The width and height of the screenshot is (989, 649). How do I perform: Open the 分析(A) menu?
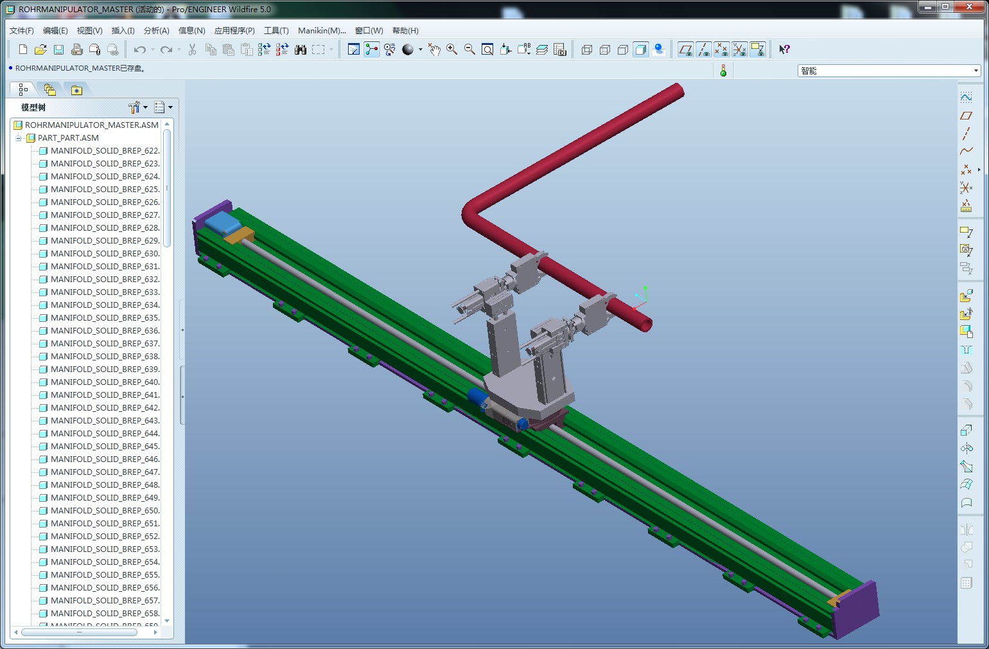pos(157,31)
